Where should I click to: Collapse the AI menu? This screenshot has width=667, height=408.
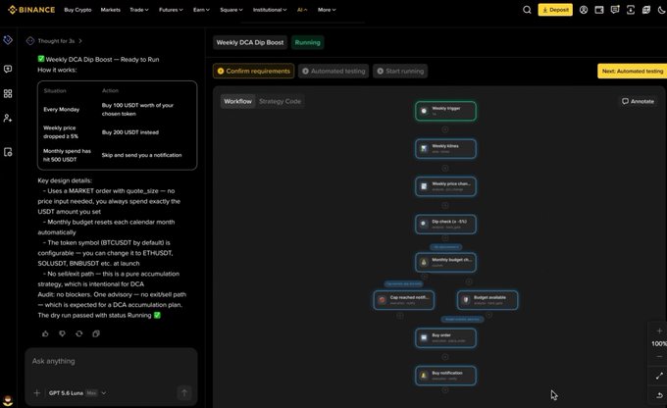(x=302, y=10)
